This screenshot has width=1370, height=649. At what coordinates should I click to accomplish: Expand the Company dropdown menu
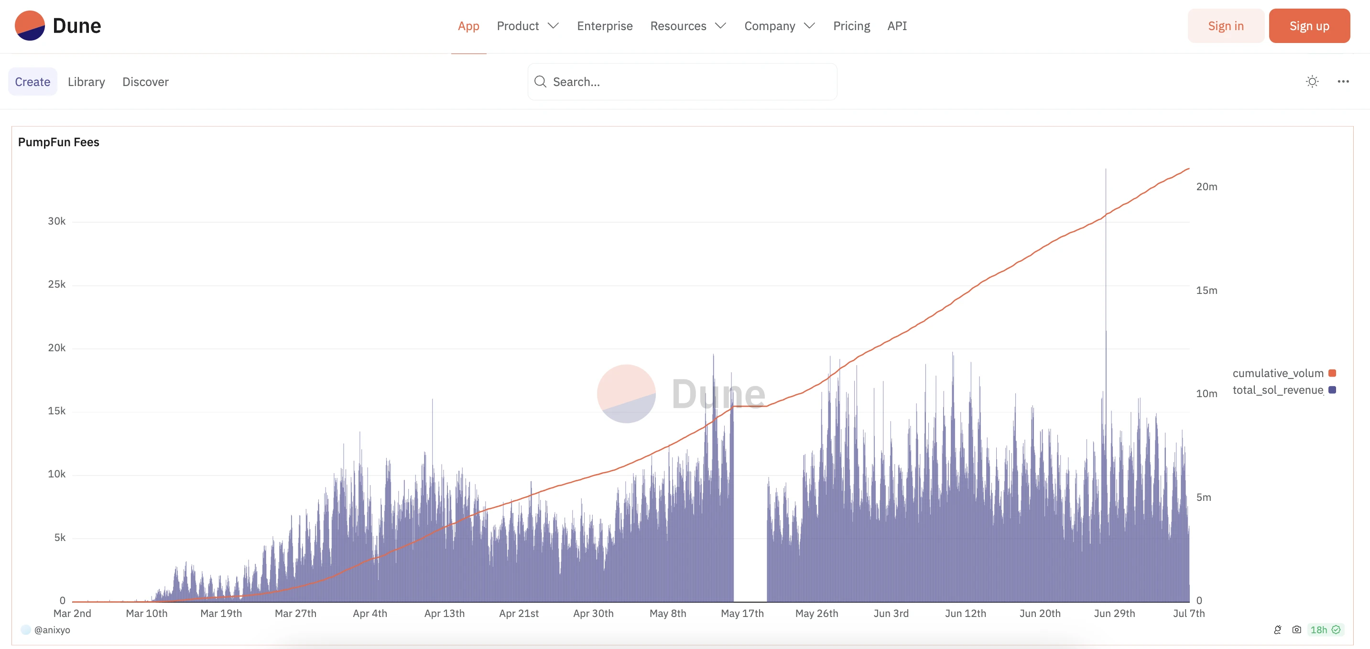[x=779, y=25]
